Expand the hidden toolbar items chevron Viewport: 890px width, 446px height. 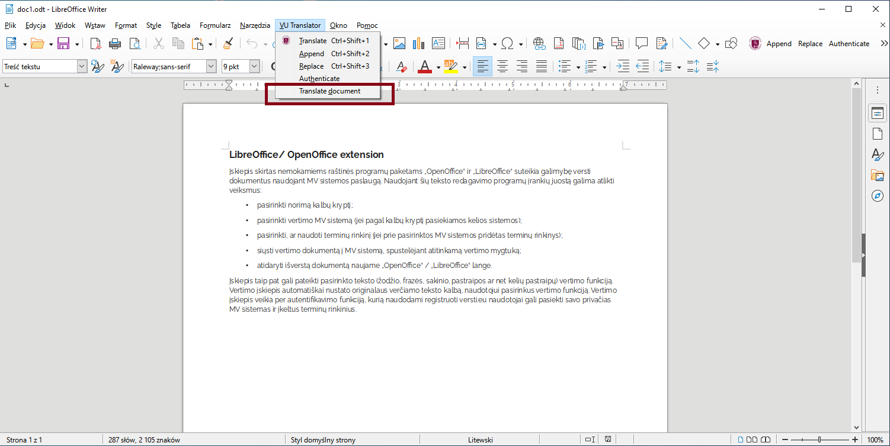click(x=884, y=43)
